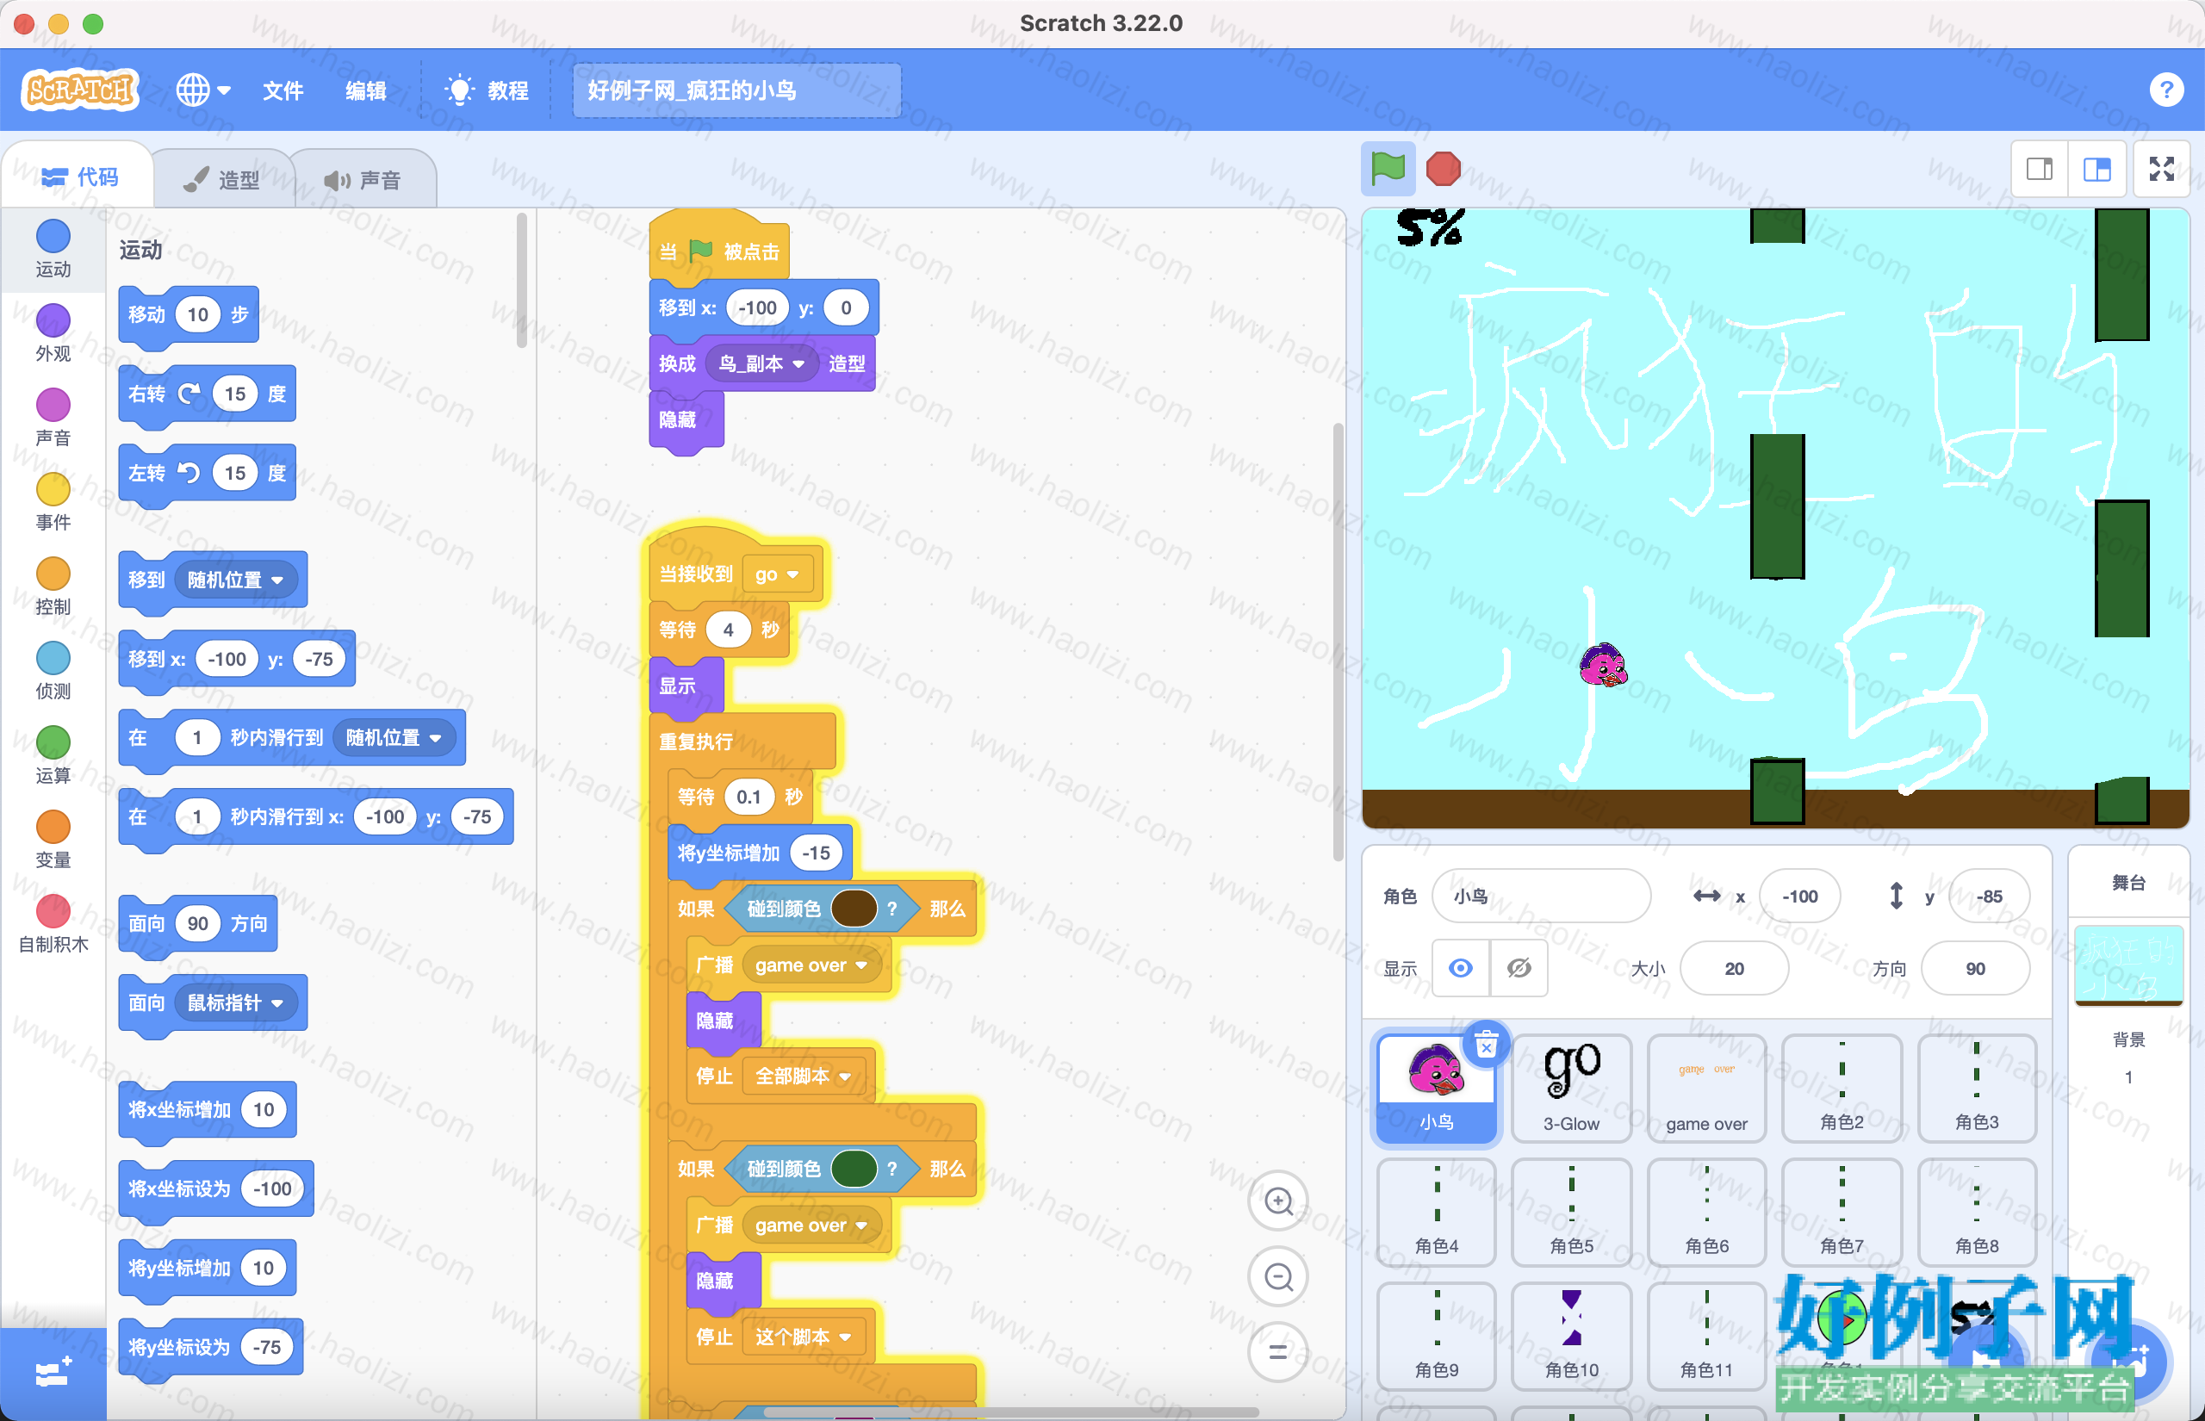Open the help question mark icon
2205x1421 pixels.
2165,90
